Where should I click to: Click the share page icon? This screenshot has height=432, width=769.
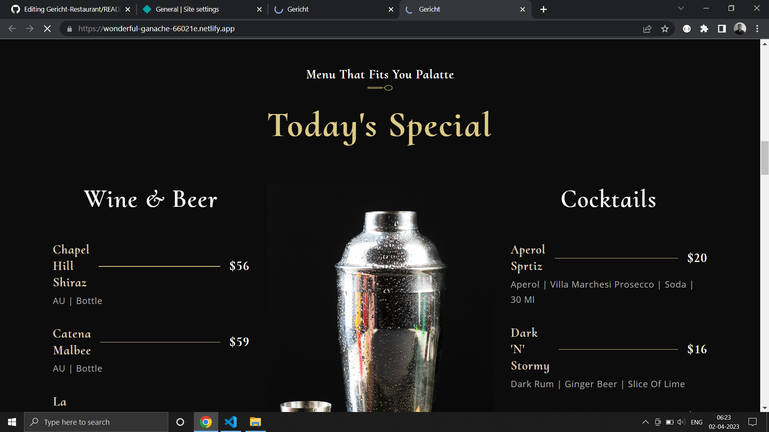tap(647, 29)
